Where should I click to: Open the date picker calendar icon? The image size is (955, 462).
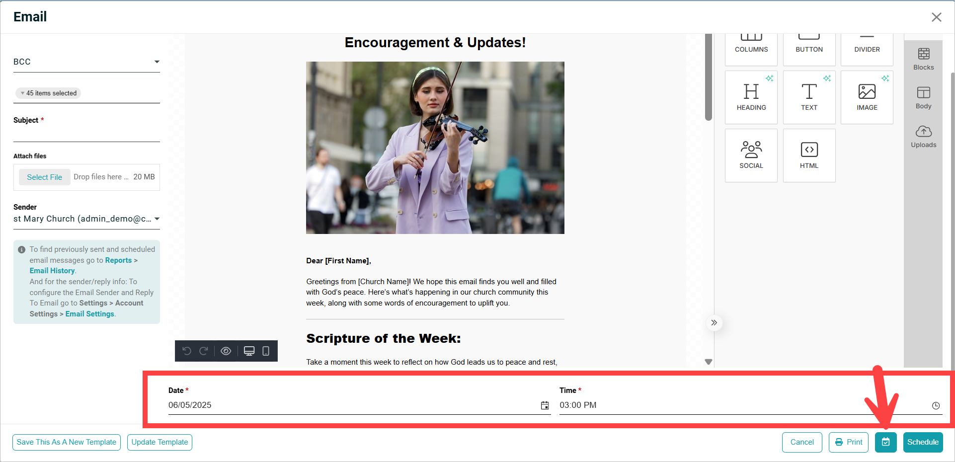coord(545,405)
